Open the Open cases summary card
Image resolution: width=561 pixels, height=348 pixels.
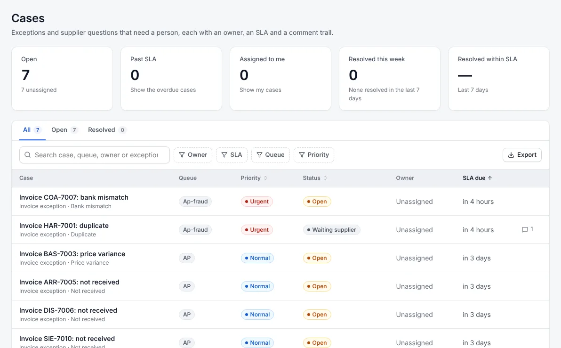click(x=62, y=79)
